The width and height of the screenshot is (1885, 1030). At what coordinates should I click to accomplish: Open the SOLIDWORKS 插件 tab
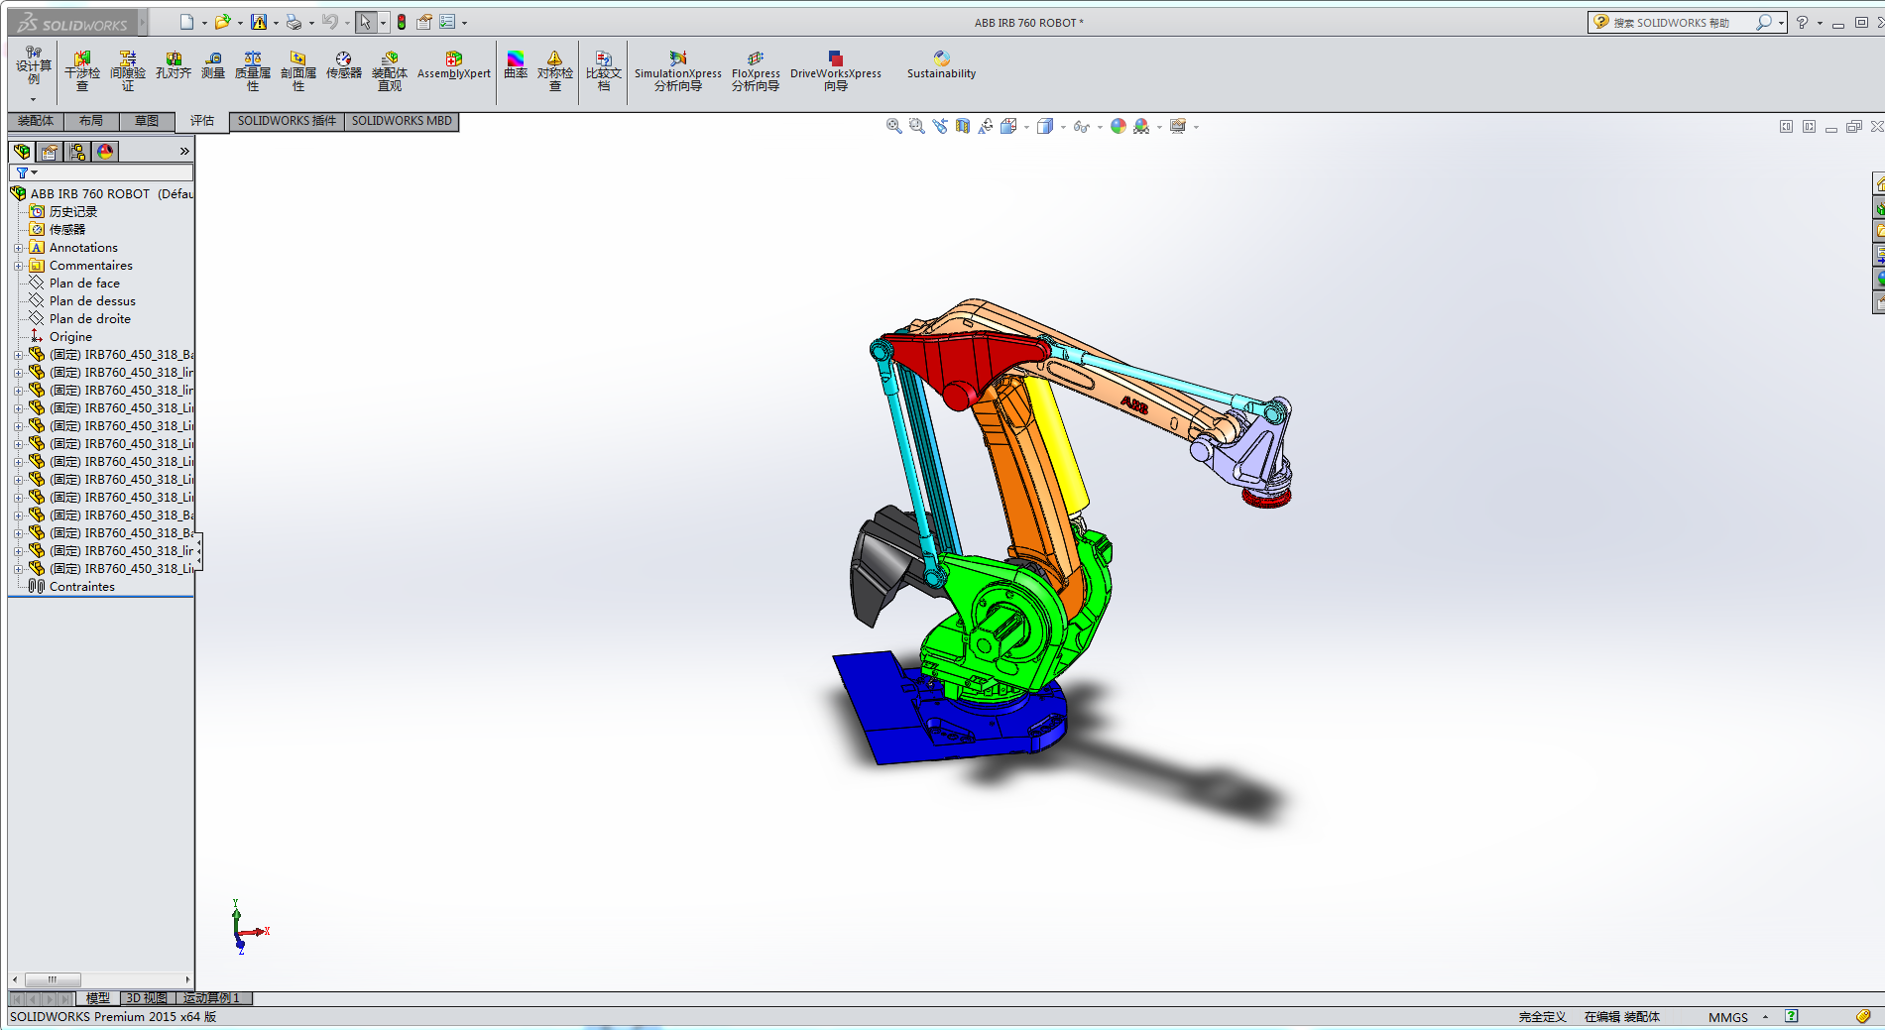[287, 121]
